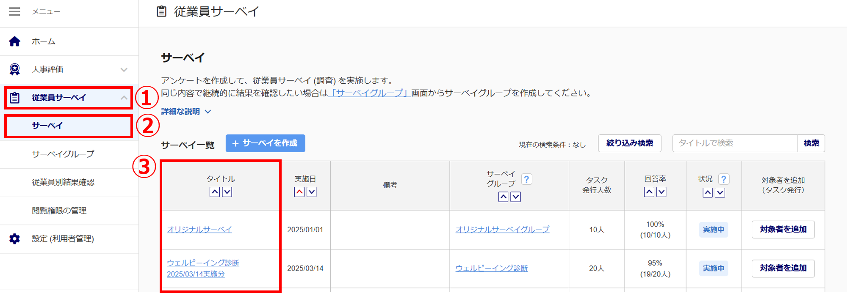This screenshot has width=847, height=293.
Task: Open オリジナルサーベイ title link
Action: click(199, 230)
